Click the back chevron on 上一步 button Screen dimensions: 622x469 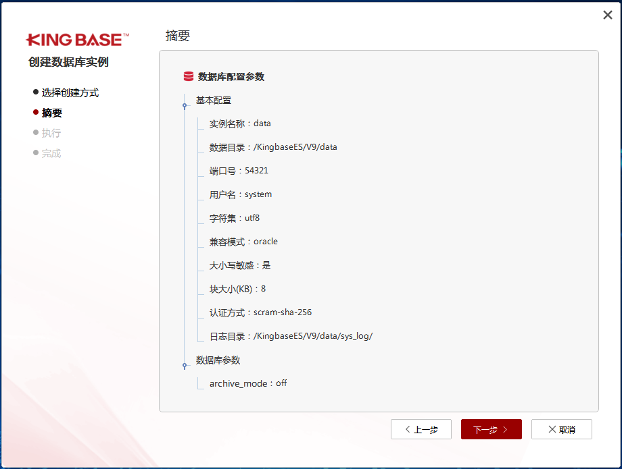[x=406, y=429]
